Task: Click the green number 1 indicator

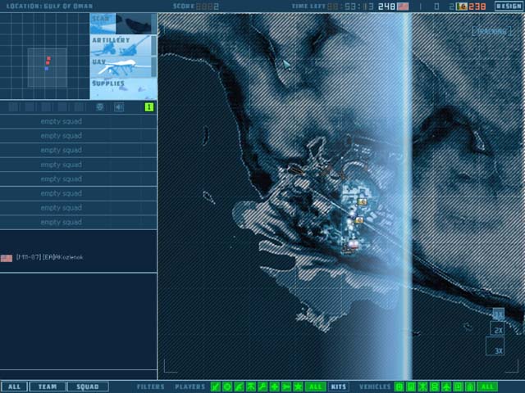Action: click(149, 107)
